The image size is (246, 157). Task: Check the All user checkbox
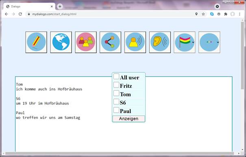coord(116,76)
